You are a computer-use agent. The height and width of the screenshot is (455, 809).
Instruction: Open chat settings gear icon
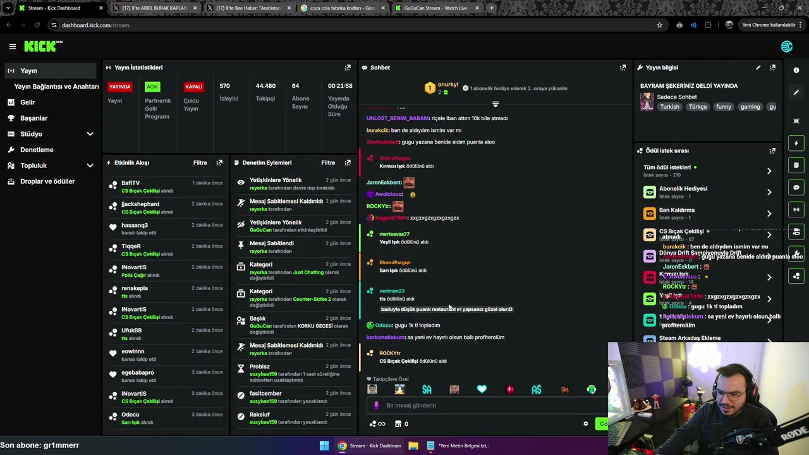click(x=585, y=424)
